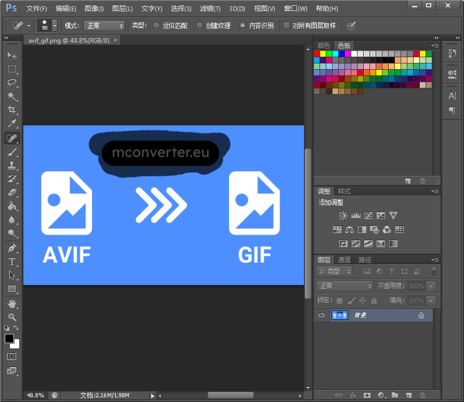This screenshot has height=402, width=464.
Task: Select the Lasso tool
Action: [x=12, y=83]
